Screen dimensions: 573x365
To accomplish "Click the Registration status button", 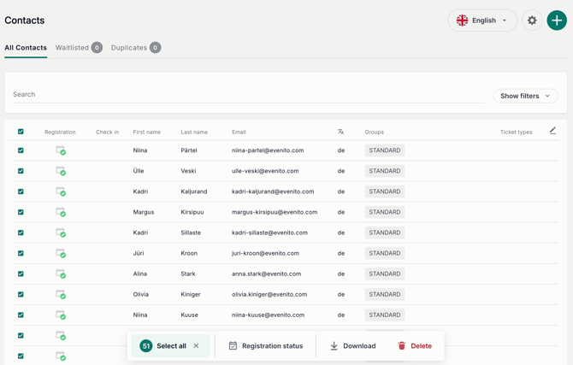I will [265, 346].
